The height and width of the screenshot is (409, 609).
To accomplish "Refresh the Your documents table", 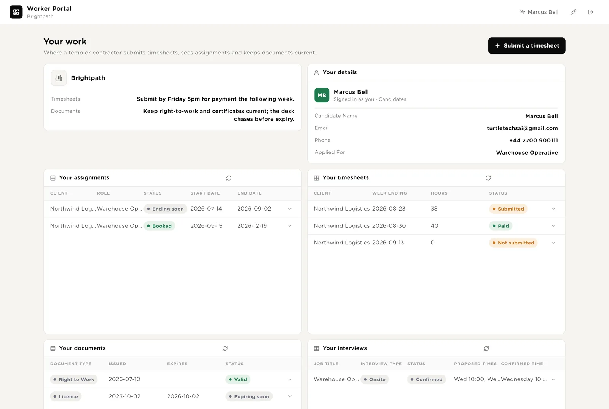I will (225, 348).
